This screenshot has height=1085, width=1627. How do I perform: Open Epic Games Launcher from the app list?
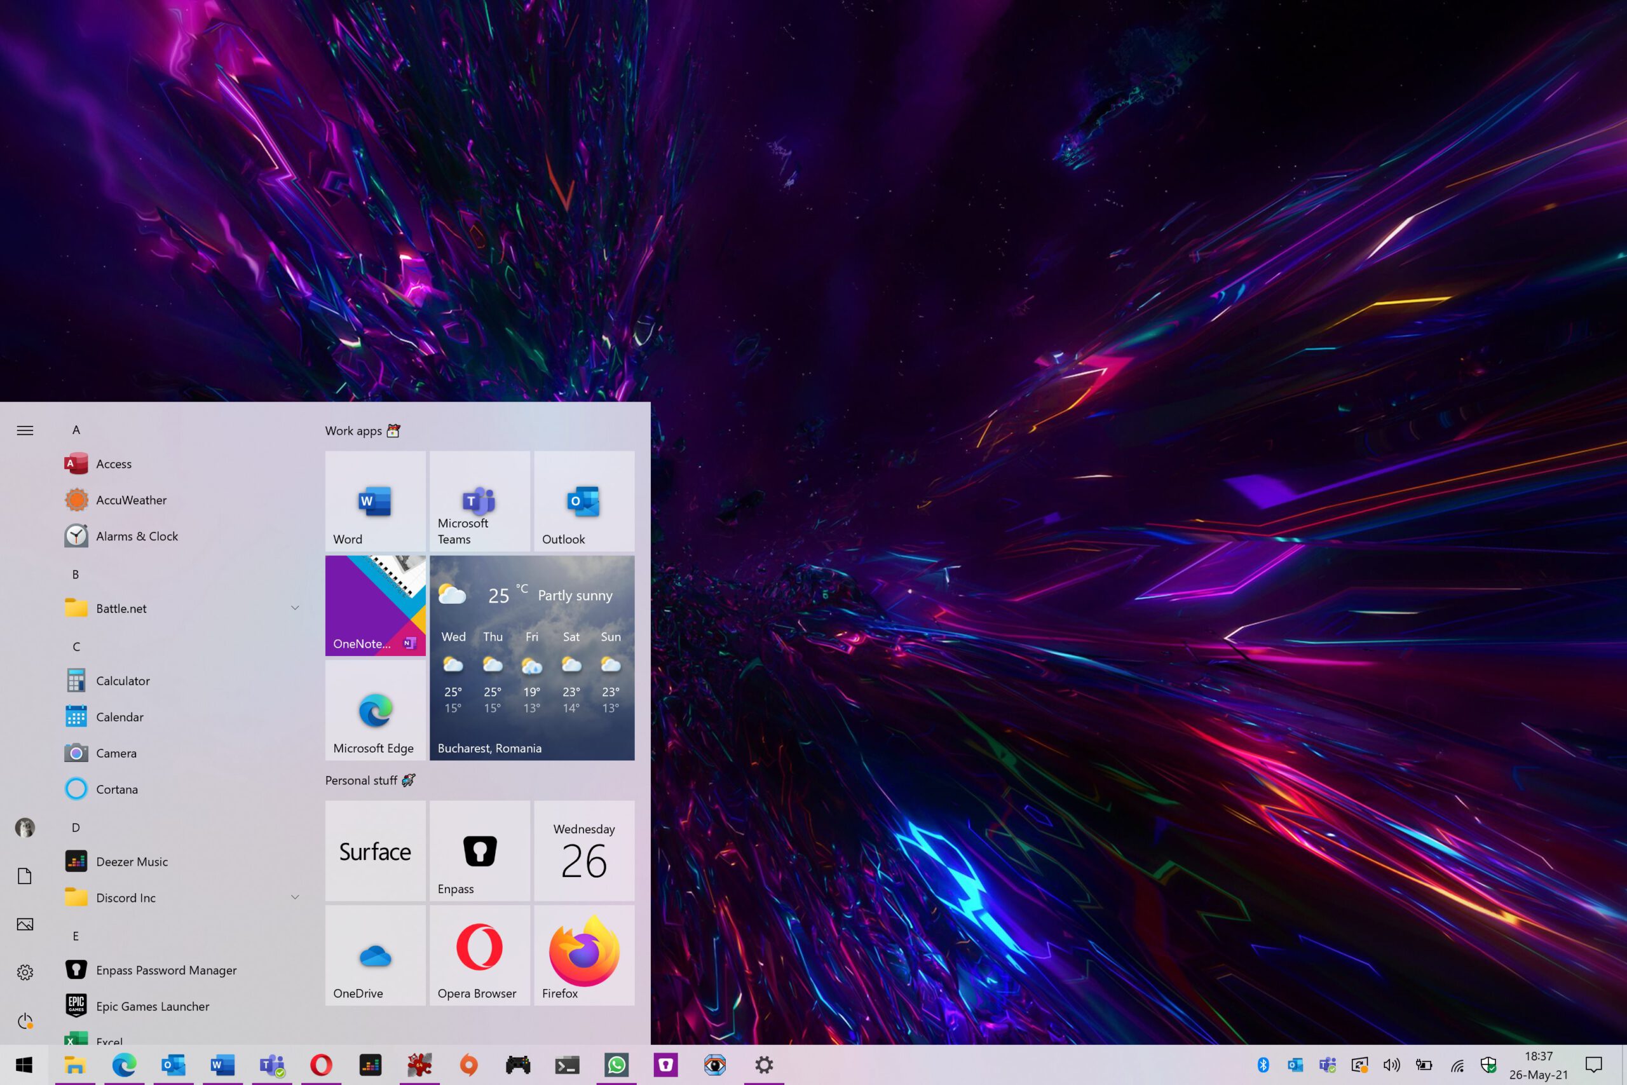(x=183, y=1006)
